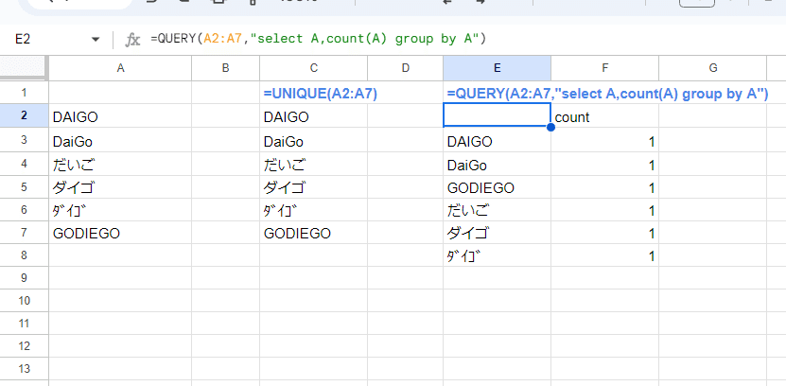
Task: Select cell E4 containing DaiGo
Action: tap(497, 164)
